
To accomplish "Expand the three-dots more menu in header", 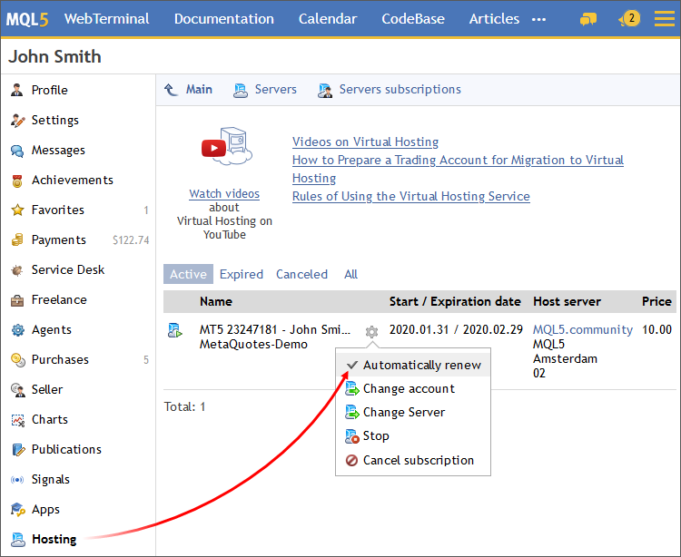I will coord(538,19).
